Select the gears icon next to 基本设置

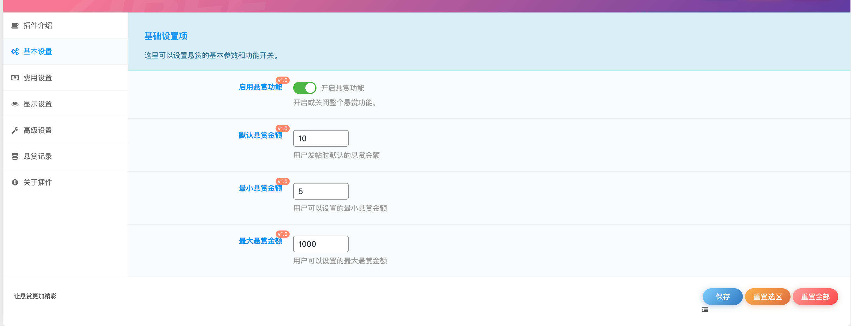[x=14, y=52]
